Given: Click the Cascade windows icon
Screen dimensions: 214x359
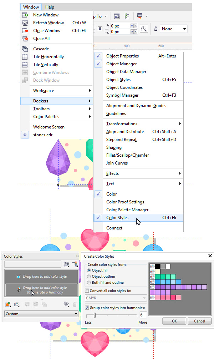Looking at the screenshot, I should (x=25, y=49).
